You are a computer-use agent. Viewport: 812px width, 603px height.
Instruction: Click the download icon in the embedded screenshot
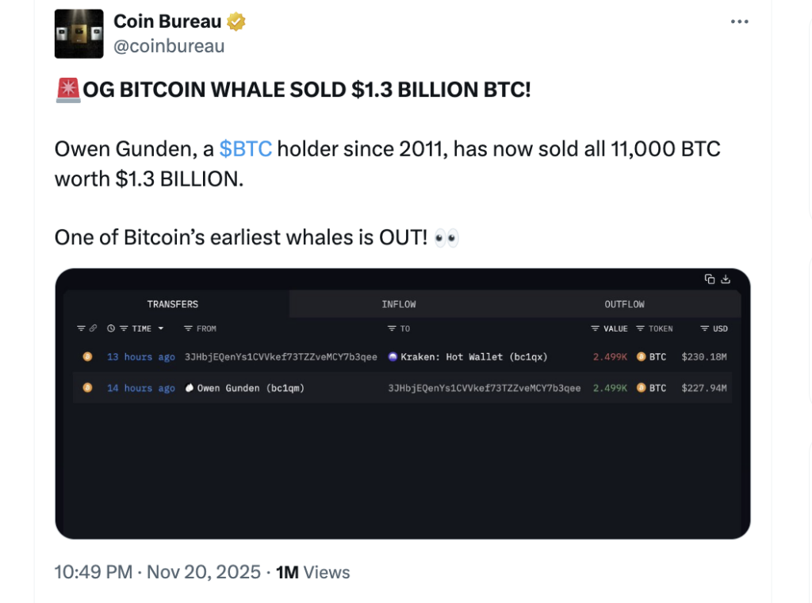pos(726,279)
